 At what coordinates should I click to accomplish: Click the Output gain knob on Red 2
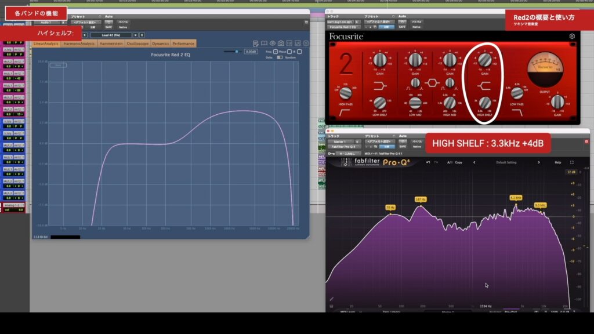557,102
